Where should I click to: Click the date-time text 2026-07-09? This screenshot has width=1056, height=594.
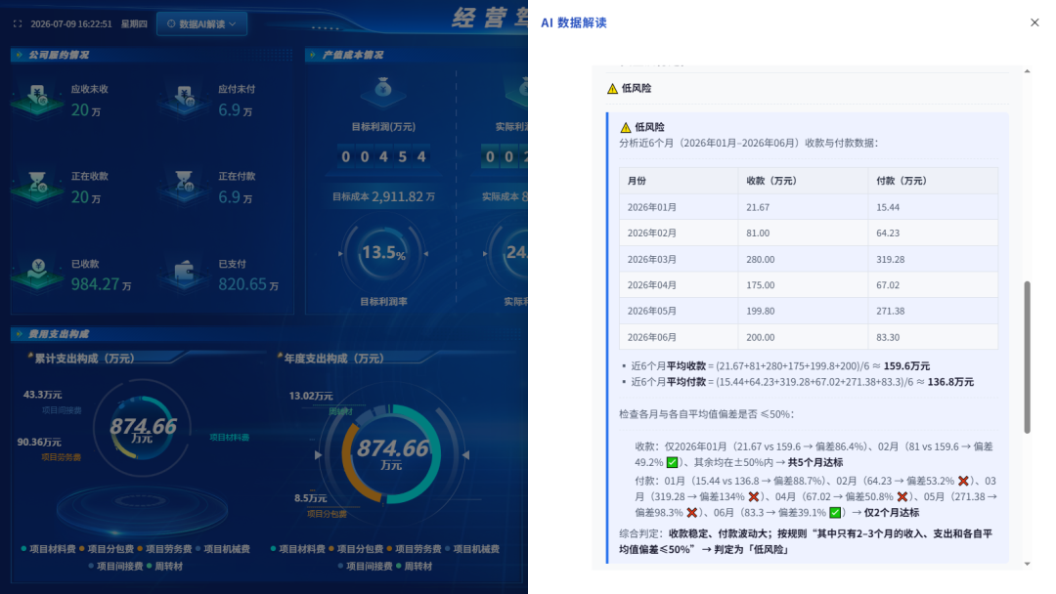(x=71, y=23)
